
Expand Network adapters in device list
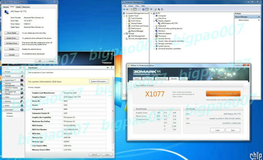154,34
